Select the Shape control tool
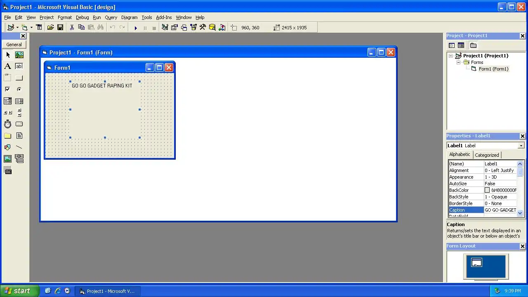The image size is (528, 297). (8, 147)
